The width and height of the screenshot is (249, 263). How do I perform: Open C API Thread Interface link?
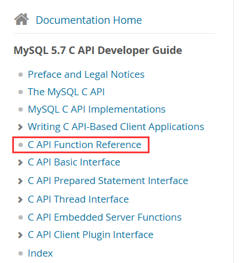coord(78,199)
